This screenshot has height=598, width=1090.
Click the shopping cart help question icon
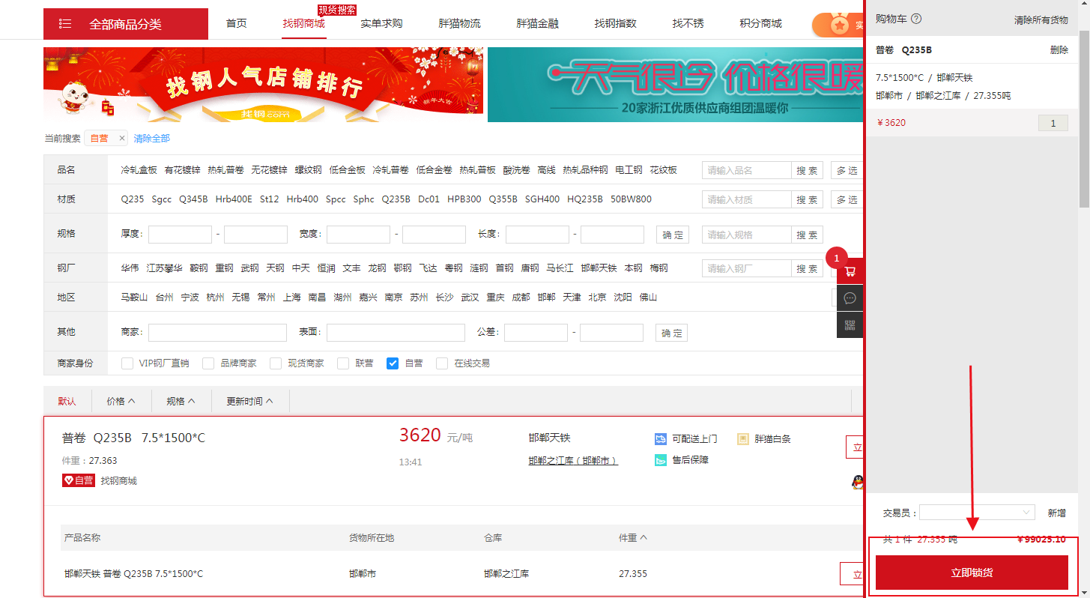[916, 19]
